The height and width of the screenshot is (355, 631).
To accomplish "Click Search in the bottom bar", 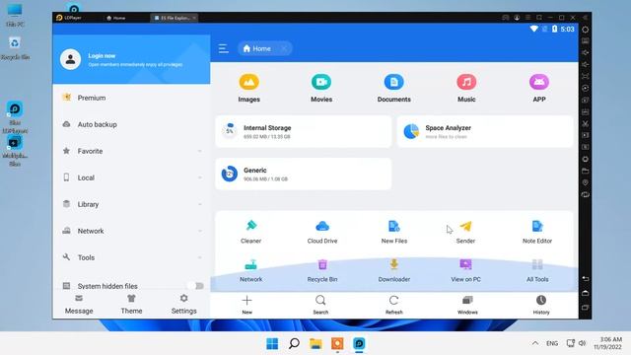I will click(320, 305).
